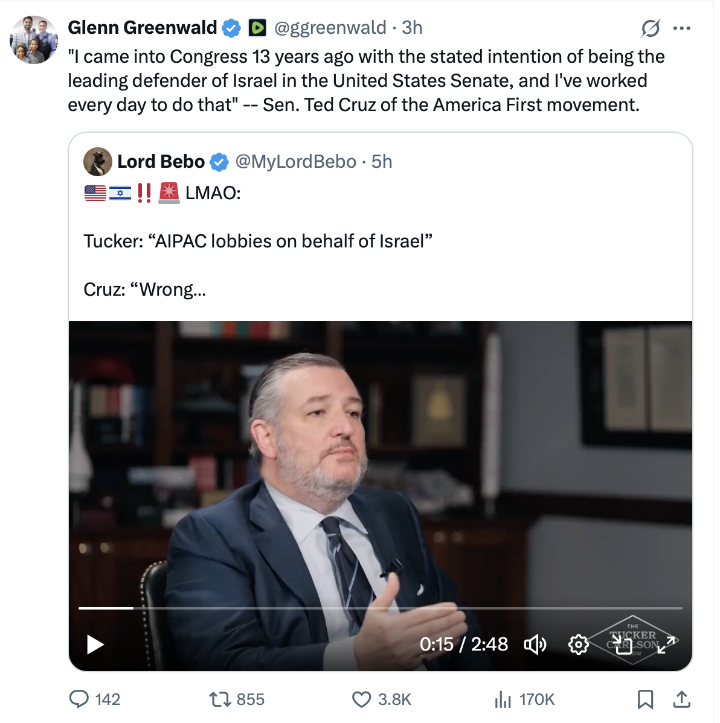
Task: Bookmark this post
Action: (x=645, y=699)
